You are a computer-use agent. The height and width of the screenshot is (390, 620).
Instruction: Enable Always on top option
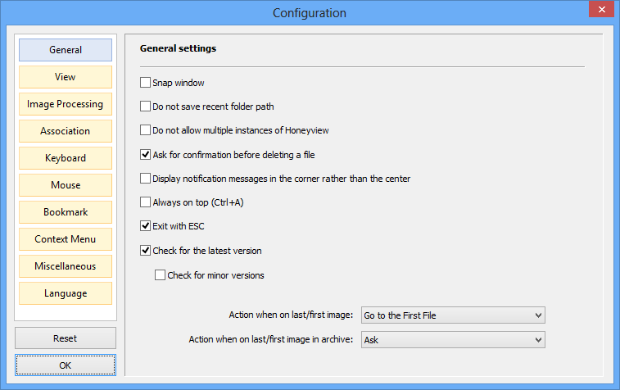tap(145, 202)
